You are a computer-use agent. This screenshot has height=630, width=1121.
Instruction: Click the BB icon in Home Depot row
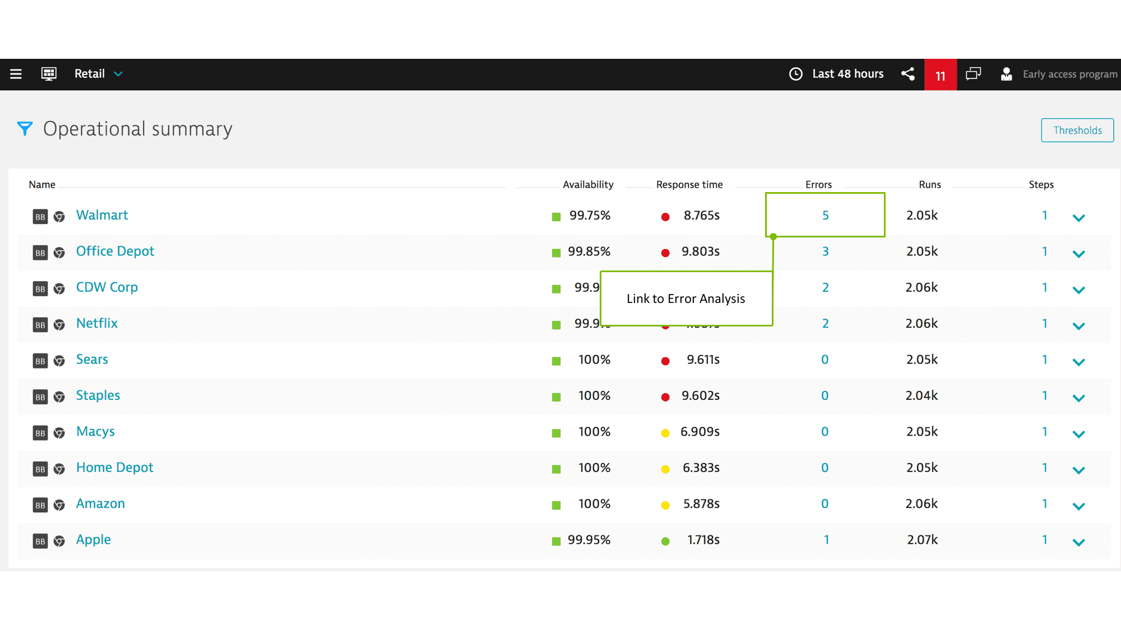click(40, 469)
